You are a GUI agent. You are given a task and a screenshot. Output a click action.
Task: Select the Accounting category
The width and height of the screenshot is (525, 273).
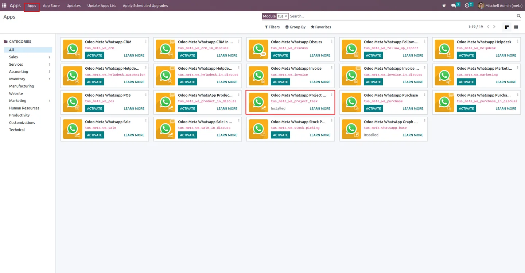click(28, 72)
